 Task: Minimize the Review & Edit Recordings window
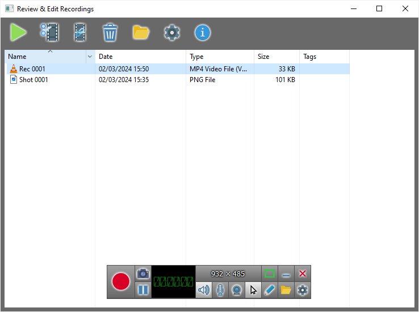[x=354, y=8]
